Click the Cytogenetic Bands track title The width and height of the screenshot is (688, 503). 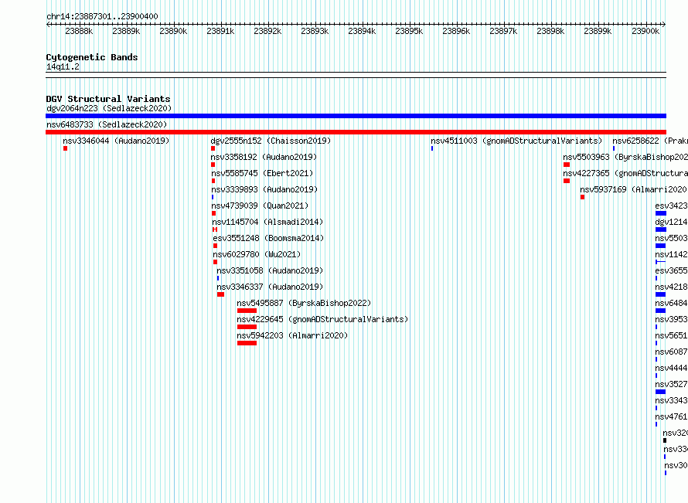pos(92,57)
